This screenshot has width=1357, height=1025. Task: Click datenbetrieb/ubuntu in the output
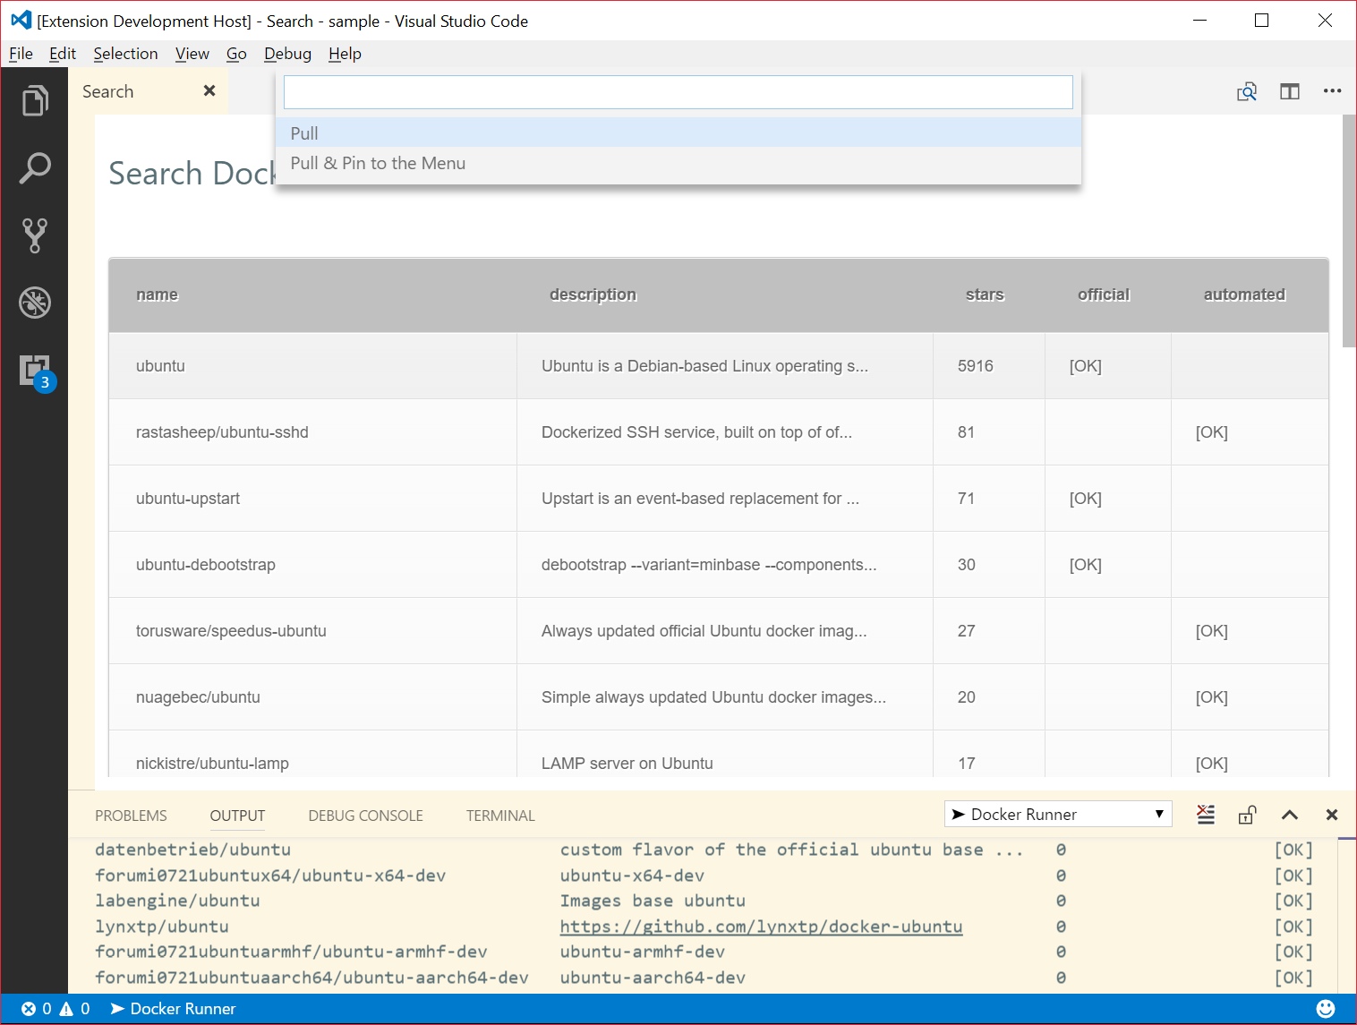coord(192,850)
